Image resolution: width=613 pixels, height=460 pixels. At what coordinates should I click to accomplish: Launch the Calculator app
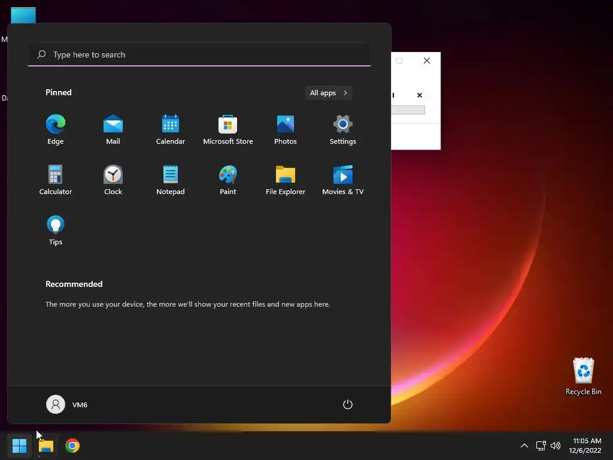pyautogui.click(x=56, y=180)
